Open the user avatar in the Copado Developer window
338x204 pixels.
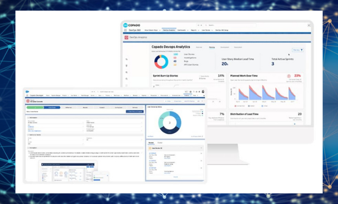(x=203, y=92)
